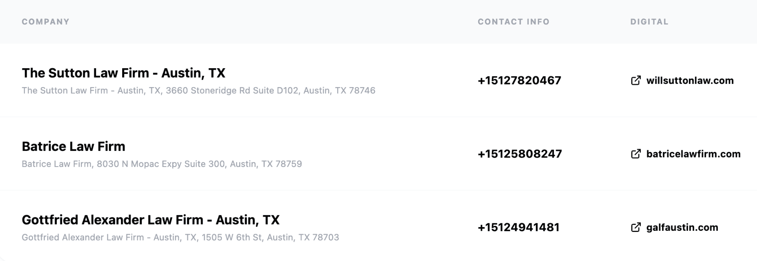Click external link icon beside batricelawfirm.com
The image size is (757, 261).
[635, 154]
